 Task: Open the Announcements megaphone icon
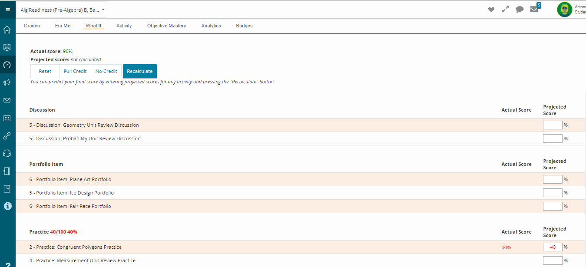pos(7,82)
